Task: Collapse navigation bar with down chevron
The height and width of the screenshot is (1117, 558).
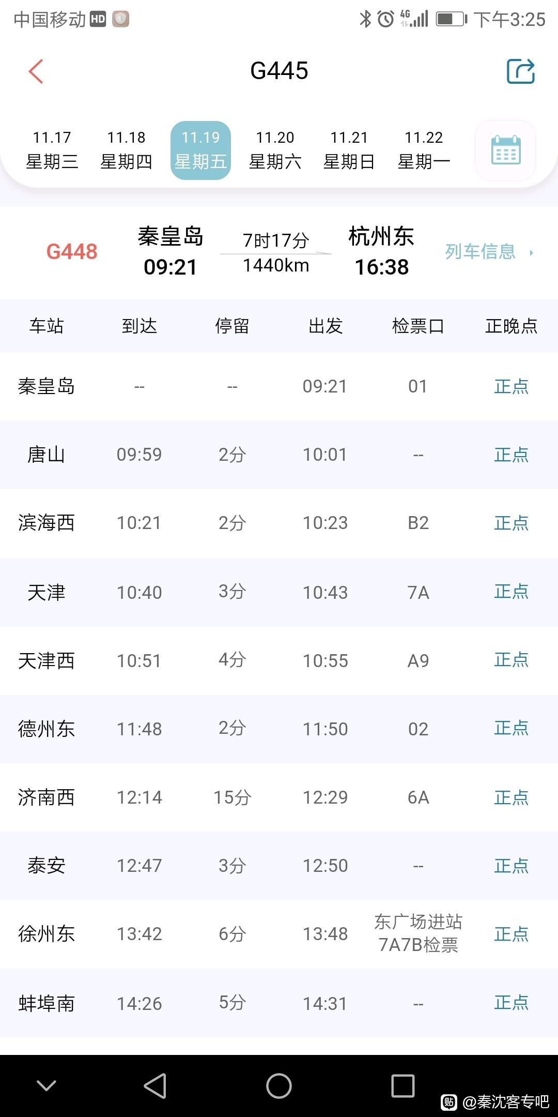Action: pyautogui.click(x=47, y=1085)
